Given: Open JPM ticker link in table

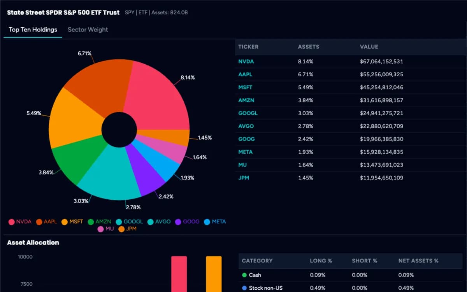Looking at the screenshot, I should click(x=244, y=178).
